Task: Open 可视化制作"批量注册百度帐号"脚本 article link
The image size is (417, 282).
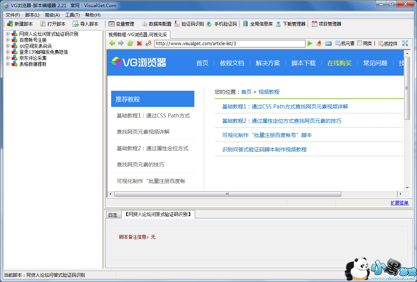Action: (267, 135)
